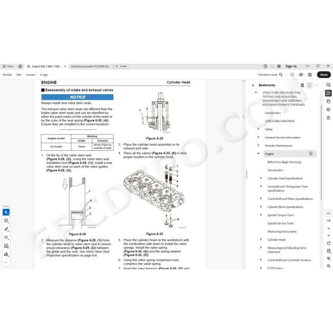This screenshot has height=333, width=333.
Task: Click the upload to cloud icon
Action: tap(301, 75)
